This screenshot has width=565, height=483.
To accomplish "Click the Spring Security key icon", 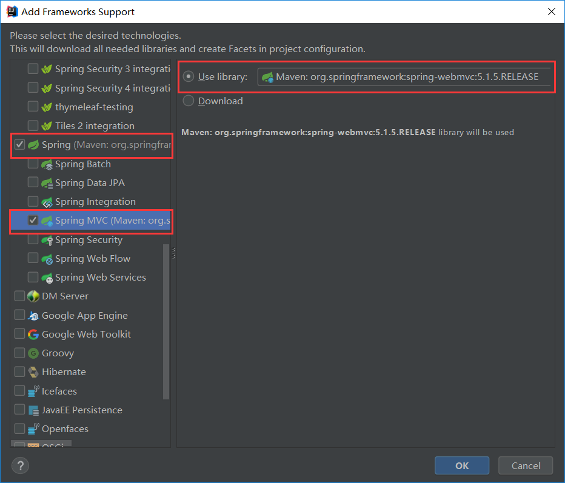I will (47, 240).
